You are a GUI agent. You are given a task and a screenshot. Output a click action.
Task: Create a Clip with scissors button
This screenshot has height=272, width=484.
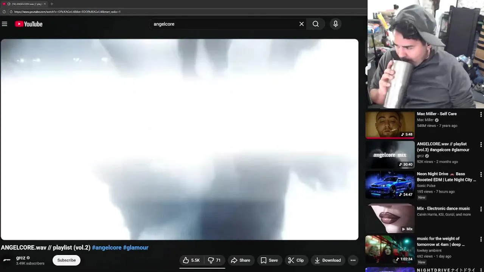pyautogui.click(x=296, y=260)
